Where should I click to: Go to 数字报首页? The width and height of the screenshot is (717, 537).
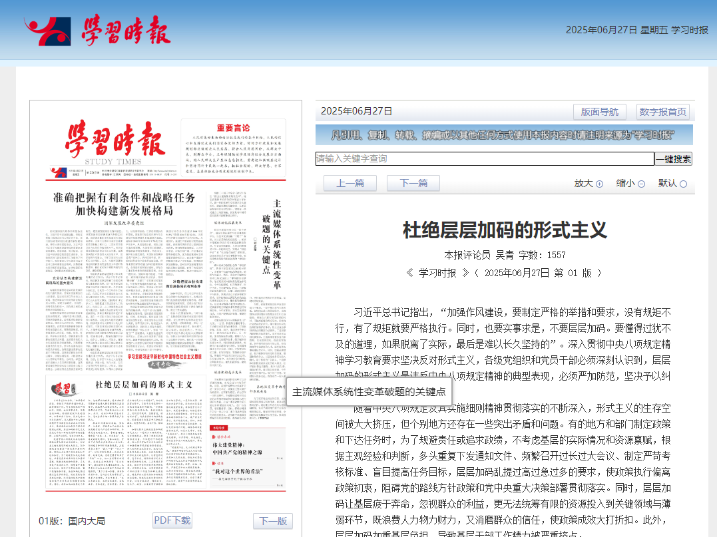pos(662,112)
